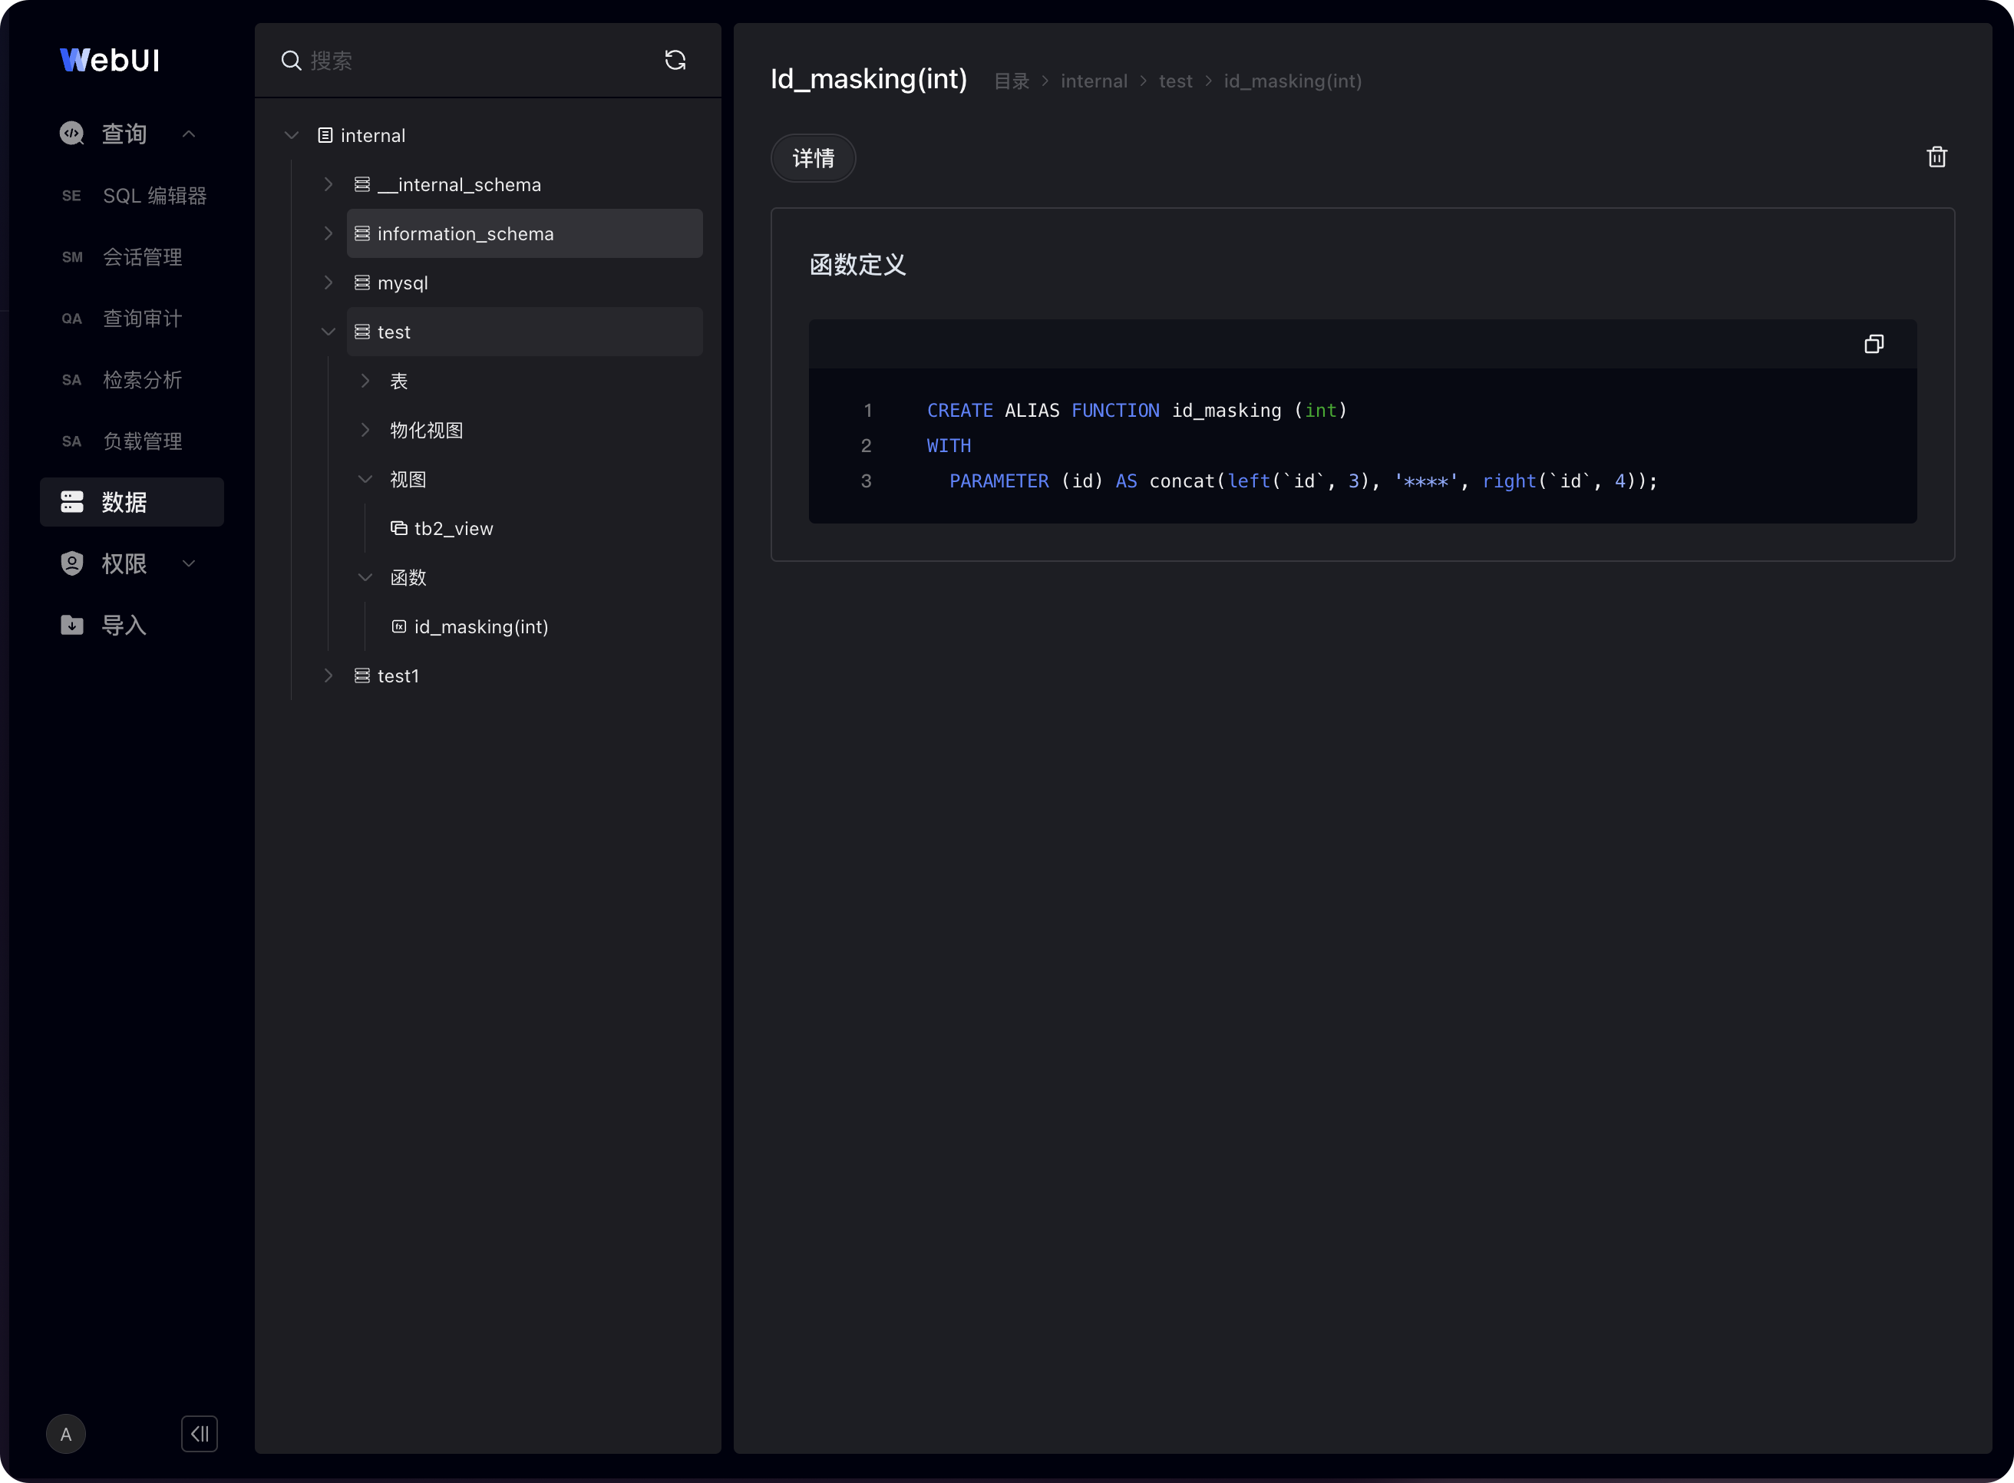Delete the function with trash icon
The width and height of the screenshot is (2014, 1483).
[1936, 157]
